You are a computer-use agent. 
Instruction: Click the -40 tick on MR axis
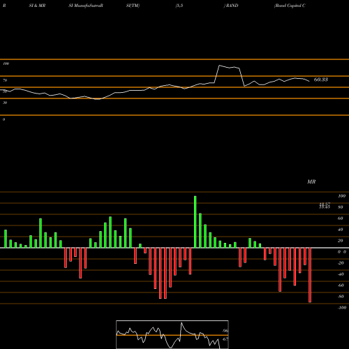click(x=341, y=274)
